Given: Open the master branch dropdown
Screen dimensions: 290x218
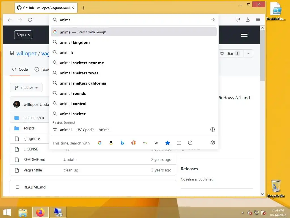Looking at the screenshot, I should (x=26, y=87).
